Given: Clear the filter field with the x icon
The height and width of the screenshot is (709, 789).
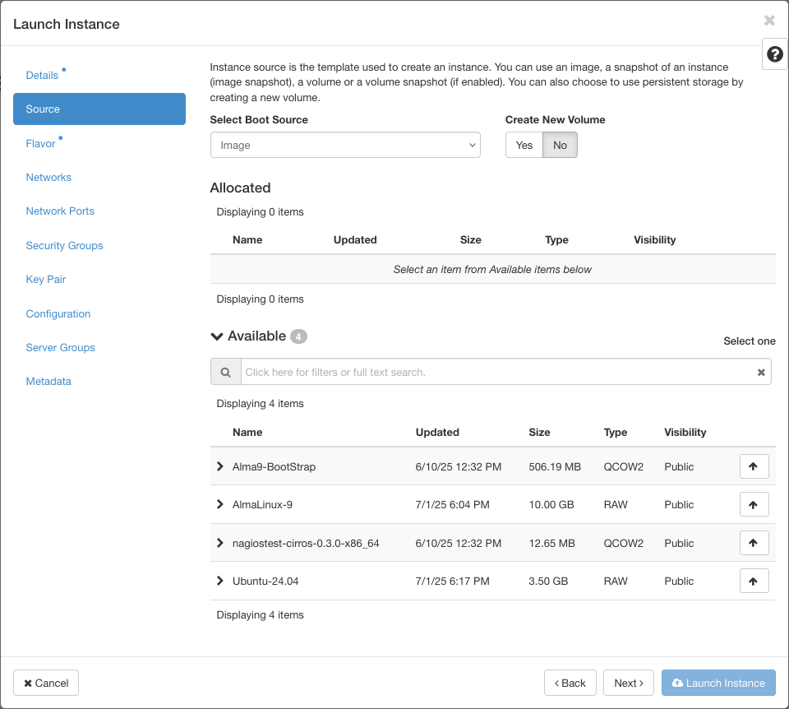Looking at the screenshot, I should (x=761, y=371).
